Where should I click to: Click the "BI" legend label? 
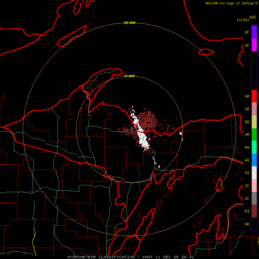(x=247, y=211)
